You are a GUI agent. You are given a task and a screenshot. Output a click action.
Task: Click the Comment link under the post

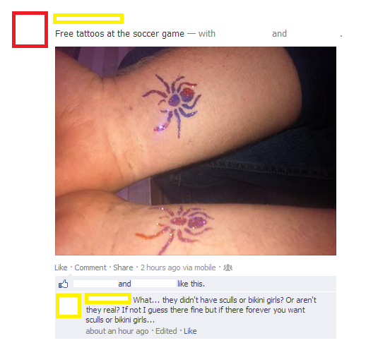point(90,267)
